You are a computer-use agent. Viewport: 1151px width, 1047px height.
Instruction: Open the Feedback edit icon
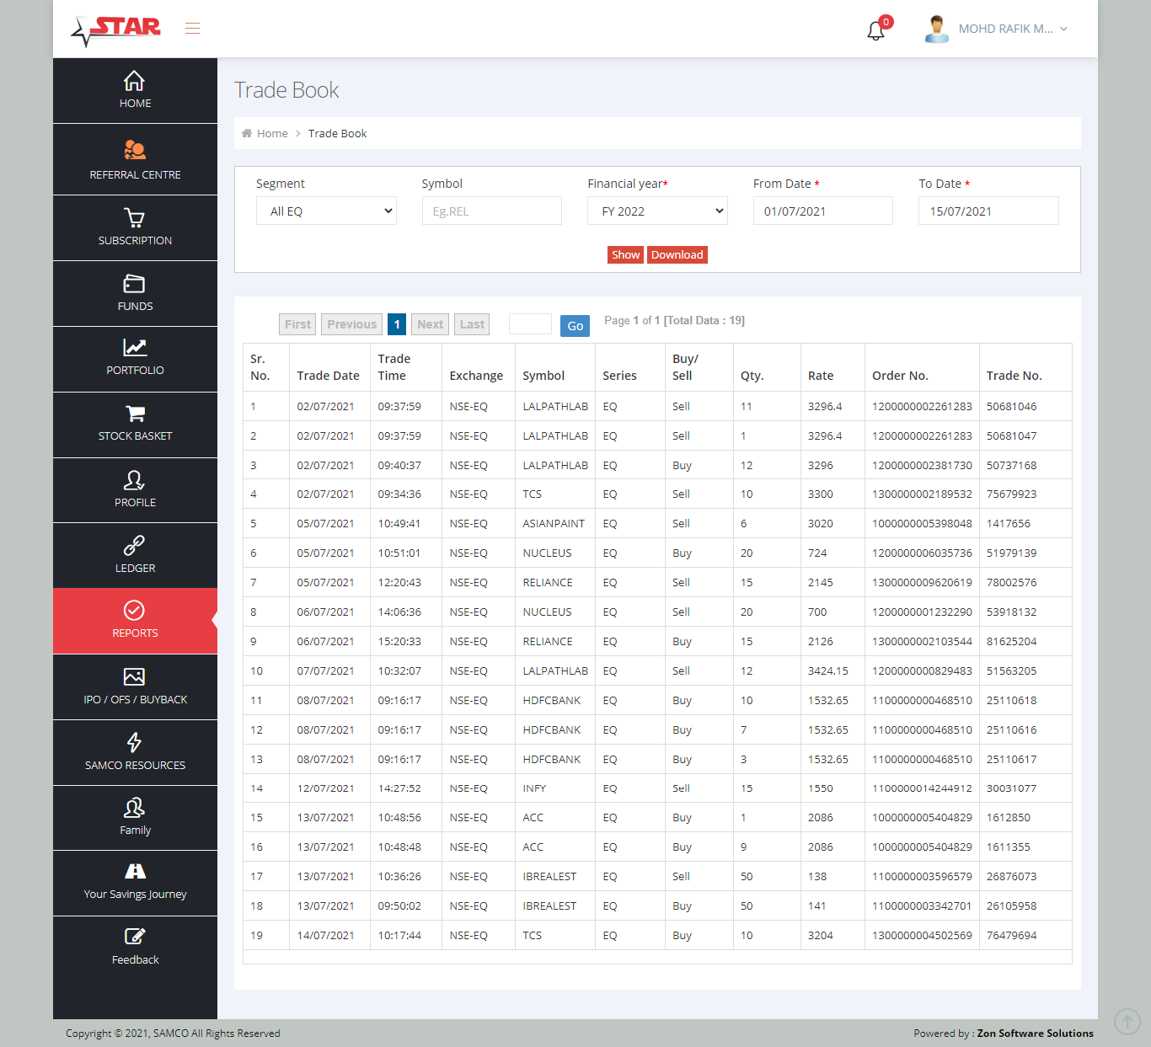[x=135, y=936]
